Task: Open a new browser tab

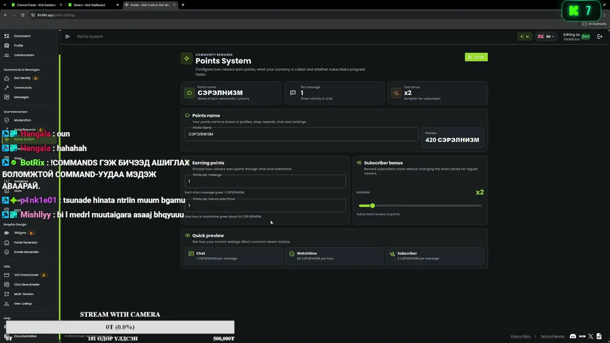Action: tap(183, 5)
